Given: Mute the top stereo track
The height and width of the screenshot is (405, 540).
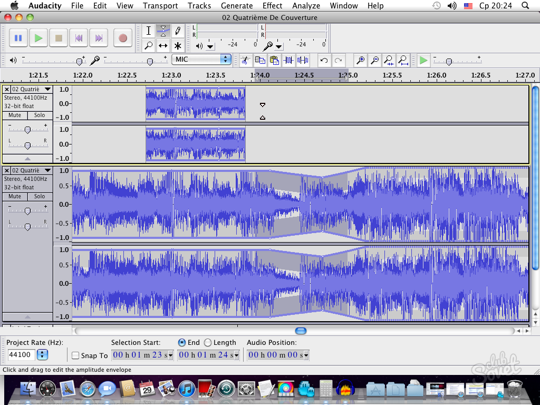Looking at the screenshot, I should point(15,115).
